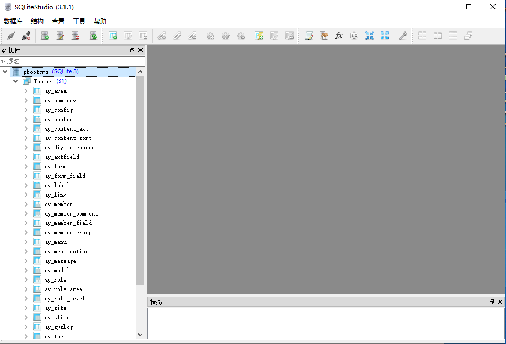Click the tile windows vertically icon
Viewport: 506px width, 344px height.
click(x=453, y=36)
